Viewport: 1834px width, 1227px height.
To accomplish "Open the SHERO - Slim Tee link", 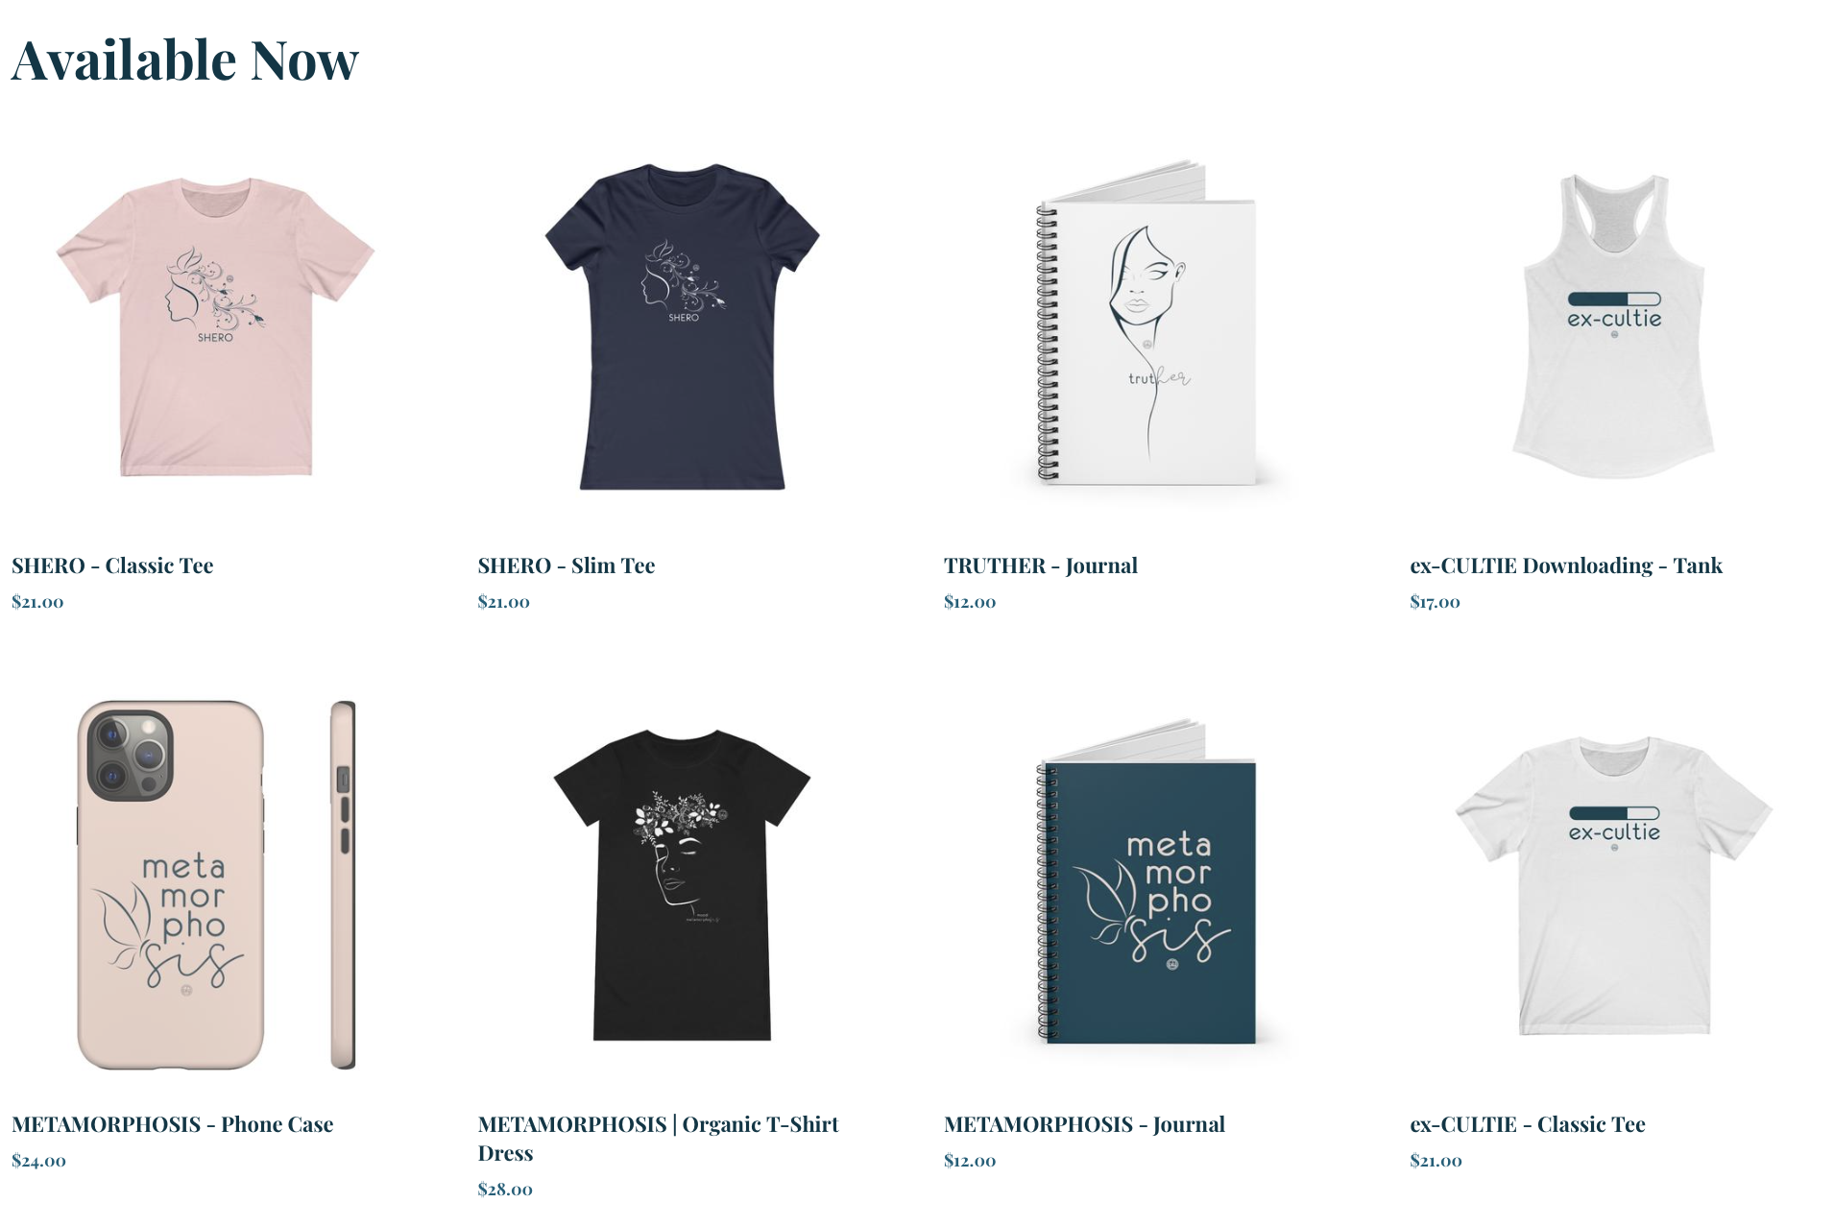I will (567, 565).
